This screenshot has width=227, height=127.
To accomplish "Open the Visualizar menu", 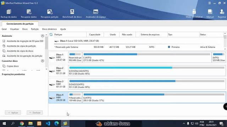I will point(15,29).
